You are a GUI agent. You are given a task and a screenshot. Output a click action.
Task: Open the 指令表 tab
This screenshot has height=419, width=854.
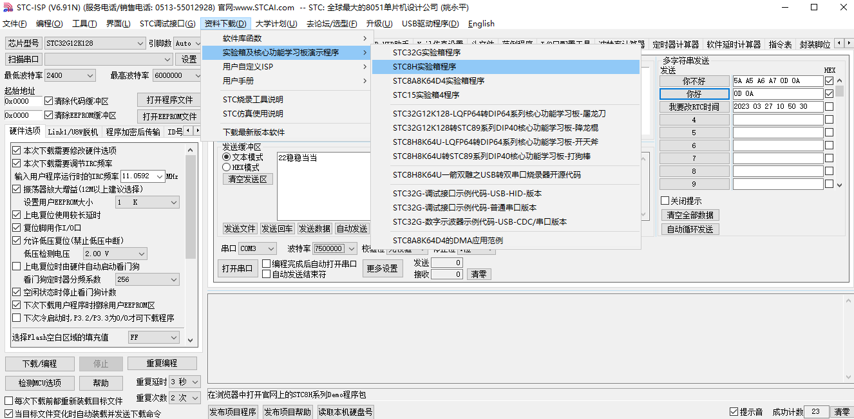[780, 44]
